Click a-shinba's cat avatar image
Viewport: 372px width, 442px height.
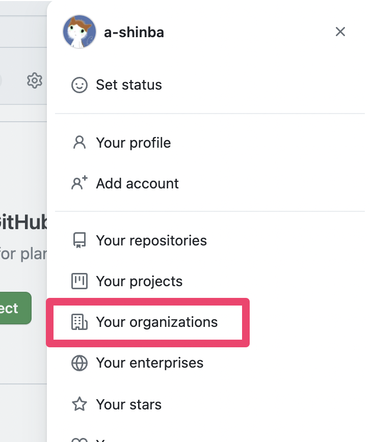pyautogui.click(x=79, y=32)
